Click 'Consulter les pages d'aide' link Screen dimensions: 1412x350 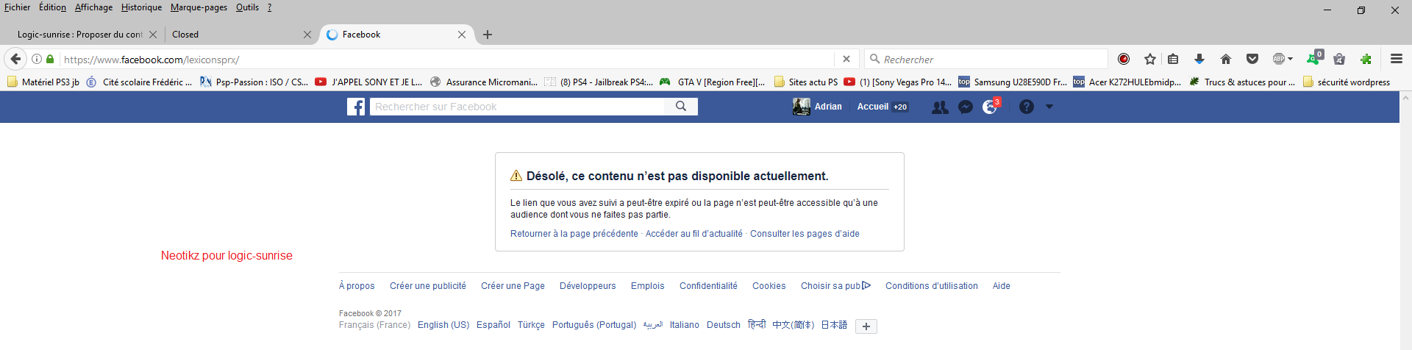pyautogui.click(x=805, y=234)
